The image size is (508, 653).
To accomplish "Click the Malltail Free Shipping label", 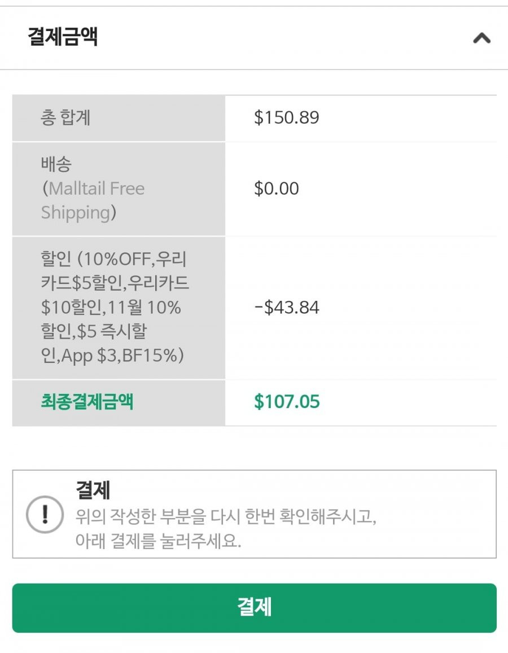I will tap(93, 200).
